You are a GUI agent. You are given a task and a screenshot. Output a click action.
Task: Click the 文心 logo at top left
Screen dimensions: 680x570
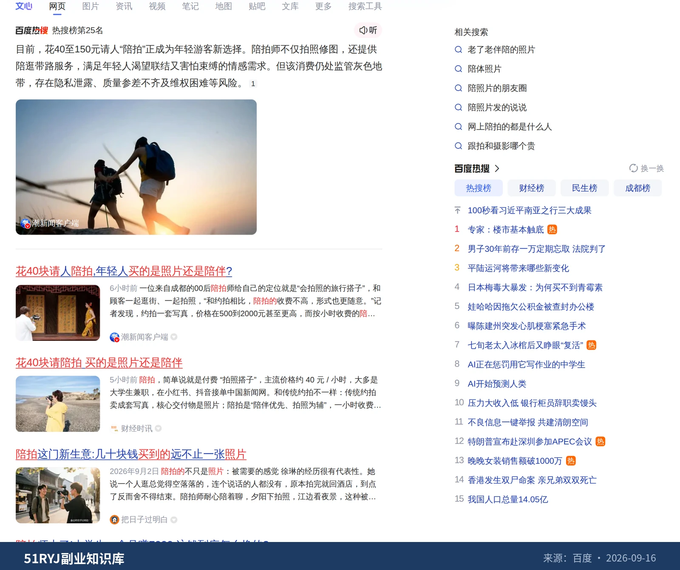pyautogui.click(x=24, y=6)
